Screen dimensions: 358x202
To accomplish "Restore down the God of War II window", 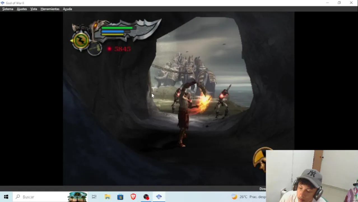I will (339, 3).
